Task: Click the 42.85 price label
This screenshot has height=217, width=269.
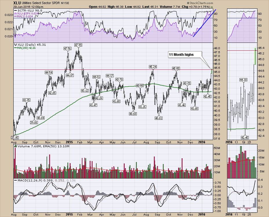Action: tap(52, 93)
